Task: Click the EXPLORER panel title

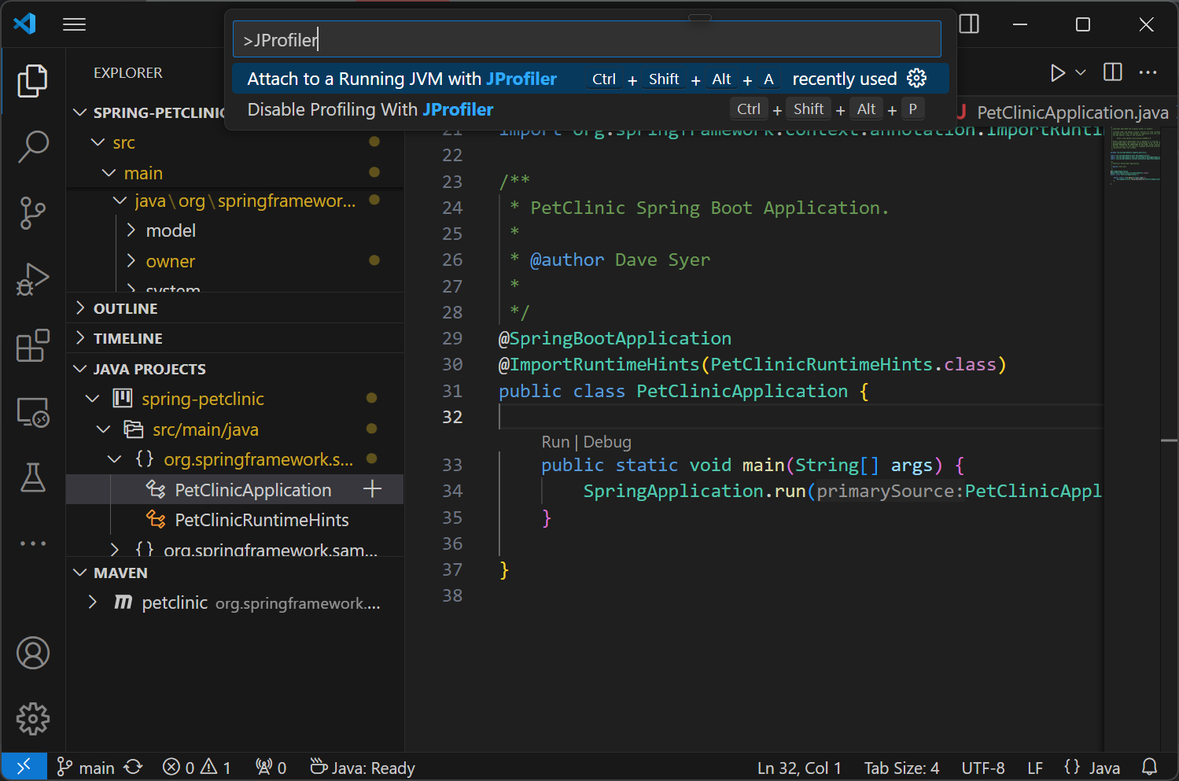Action: (128, 73)
